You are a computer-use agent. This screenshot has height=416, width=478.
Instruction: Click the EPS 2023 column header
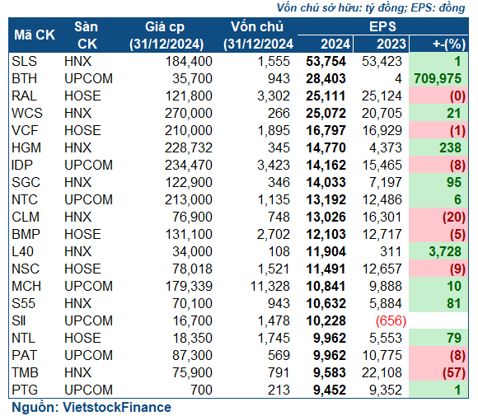click(391, 44)
